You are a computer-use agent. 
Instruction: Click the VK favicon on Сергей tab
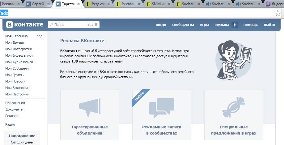pyautogui.click(x=28, y=4)
